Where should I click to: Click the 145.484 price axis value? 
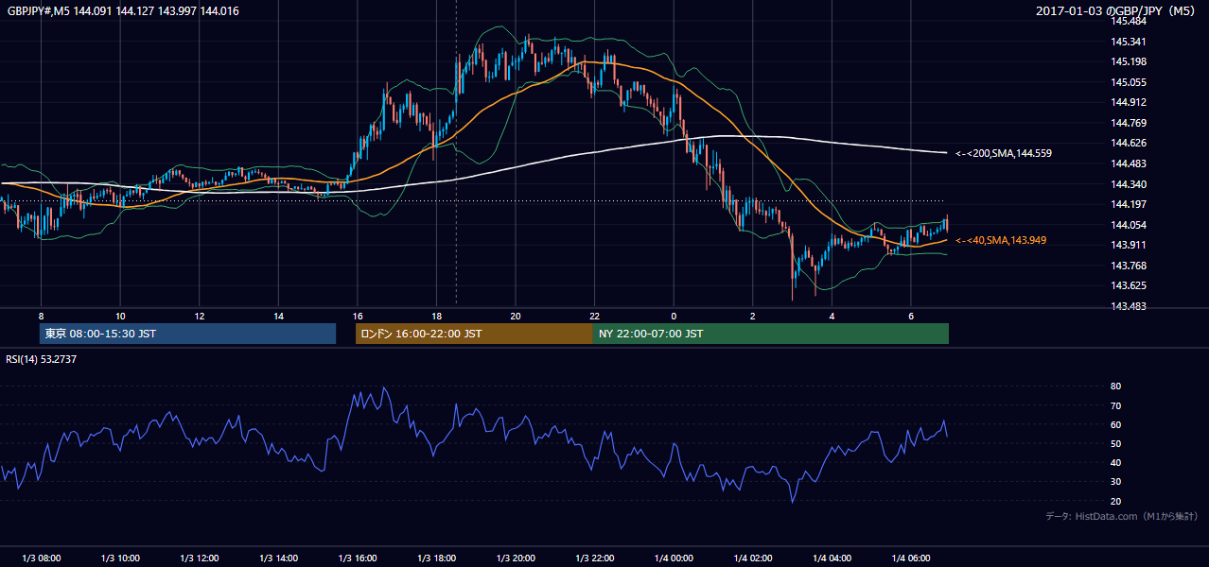tap(1130, 21)
